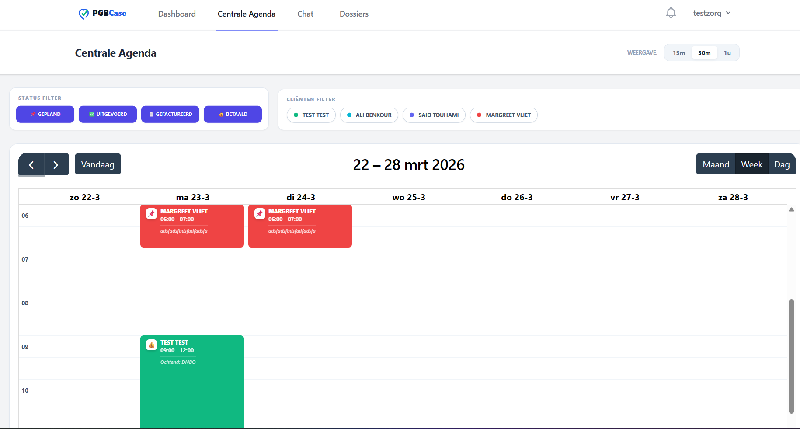Screen dimensions: 800x429
Task: Expand the testzorg user dropdown
Action: click(712, 13)
